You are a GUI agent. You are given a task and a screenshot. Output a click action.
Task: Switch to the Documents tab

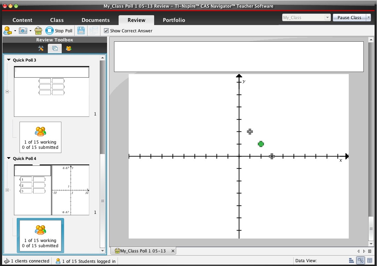[x=96, y=20]
